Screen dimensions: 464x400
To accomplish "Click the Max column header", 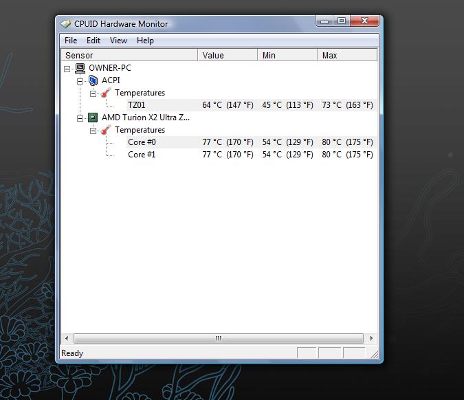I will [x=347, y=55].
